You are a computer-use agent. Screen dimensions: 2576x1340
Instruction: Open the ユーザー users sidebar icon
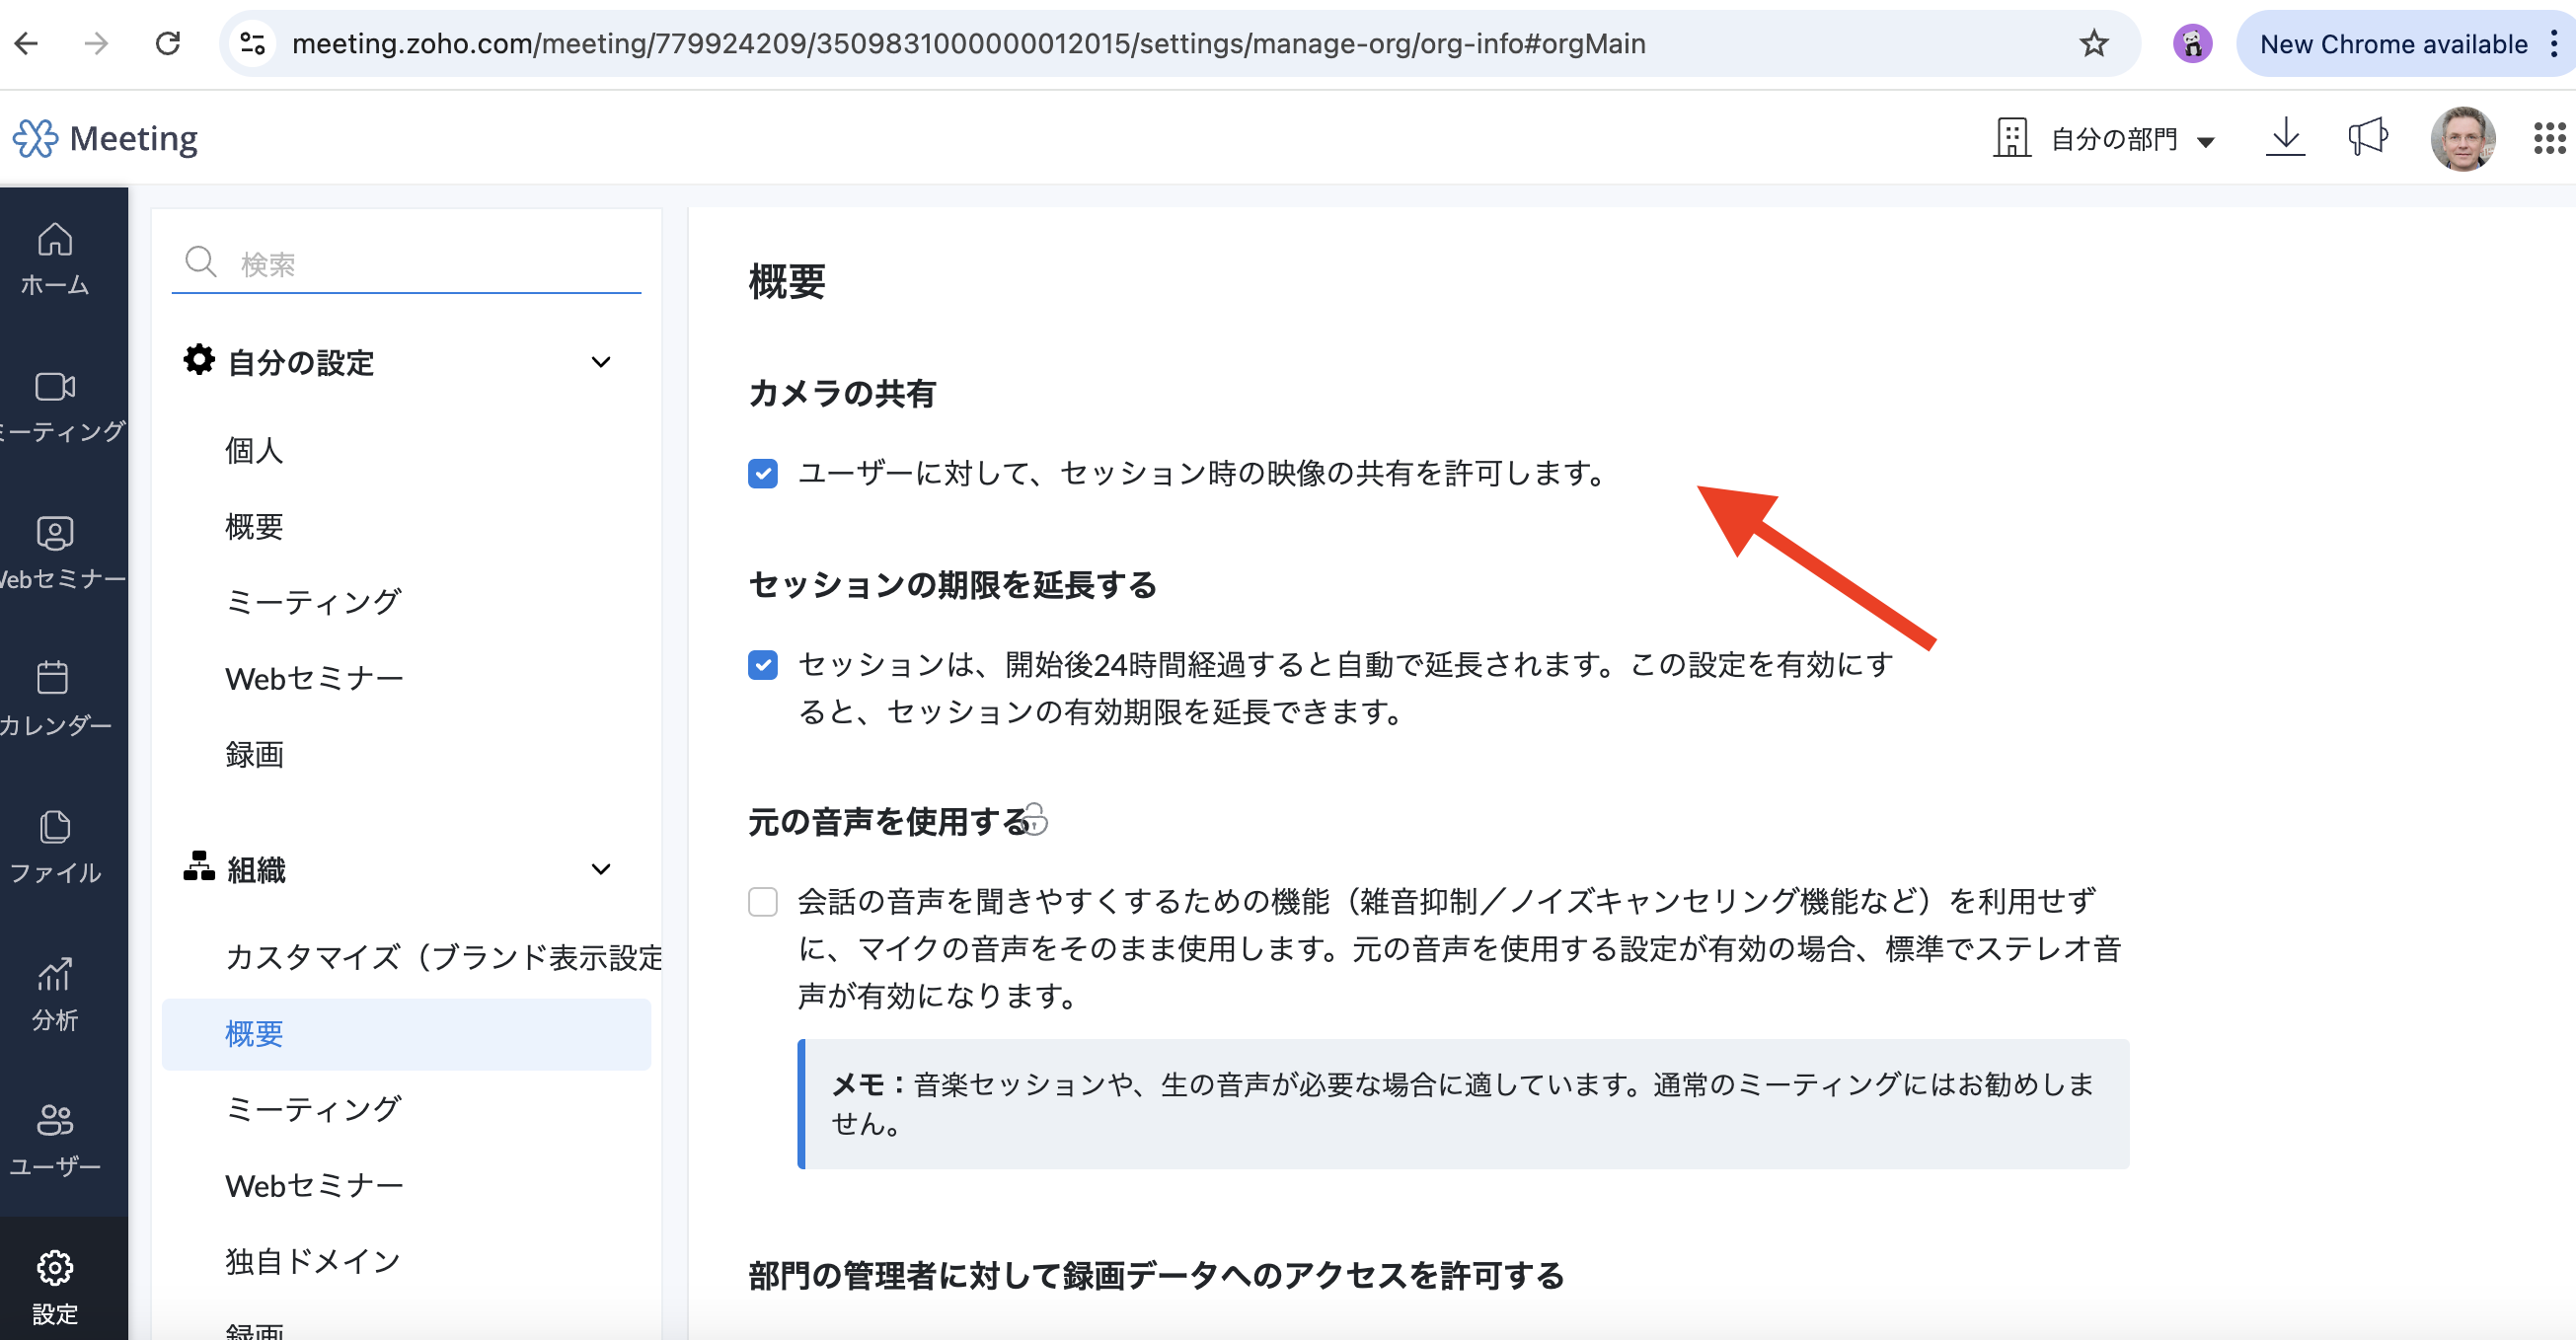click(55, 1139)
